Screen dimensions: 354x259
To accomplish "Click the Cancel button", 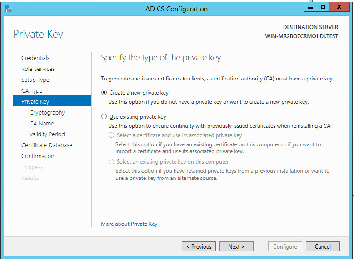I will [322, 247].
